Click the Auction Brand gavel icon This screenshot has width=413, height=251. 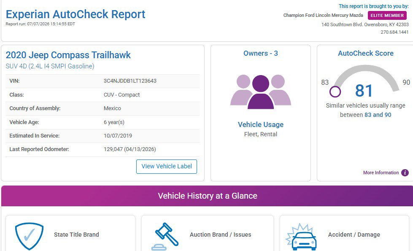pos(165,236)
